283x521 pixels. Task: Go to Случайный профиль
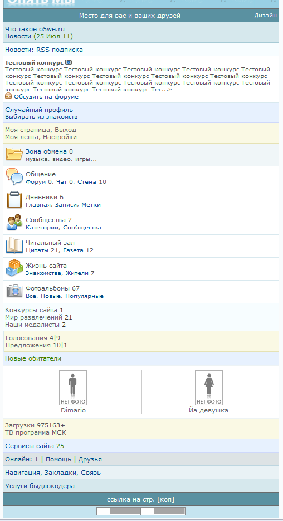(39, 110)
